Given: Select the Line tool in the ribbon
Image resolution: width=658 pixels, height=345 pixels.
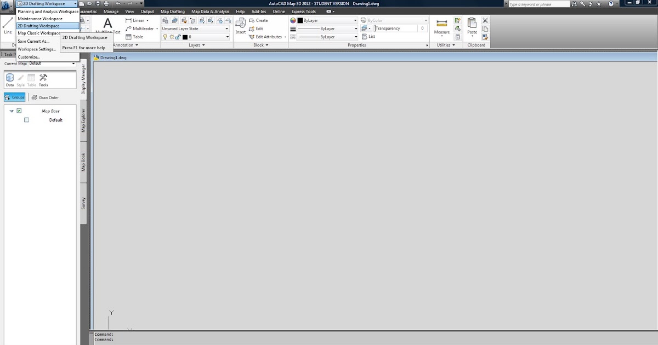Looking at the screenshot, I should pyautogui.click(x=8, y=25).
